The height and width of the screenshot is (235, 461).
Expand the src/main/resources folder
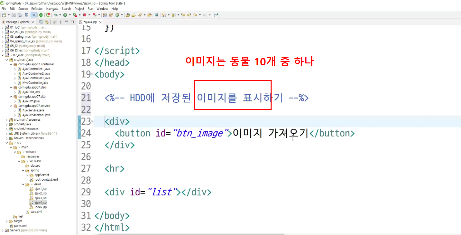tap(7, 119)
